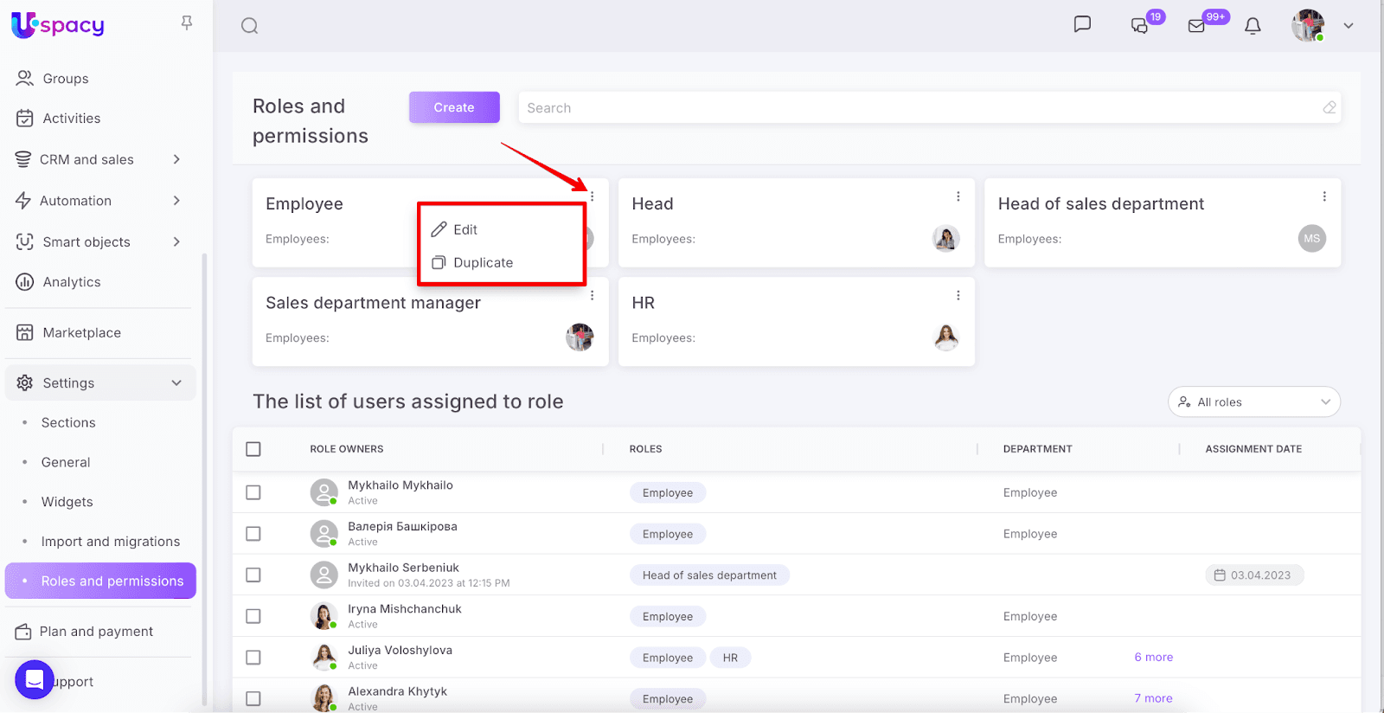
Task: Choose Duplicate from the role context menu
Action: tap(483, 263)
